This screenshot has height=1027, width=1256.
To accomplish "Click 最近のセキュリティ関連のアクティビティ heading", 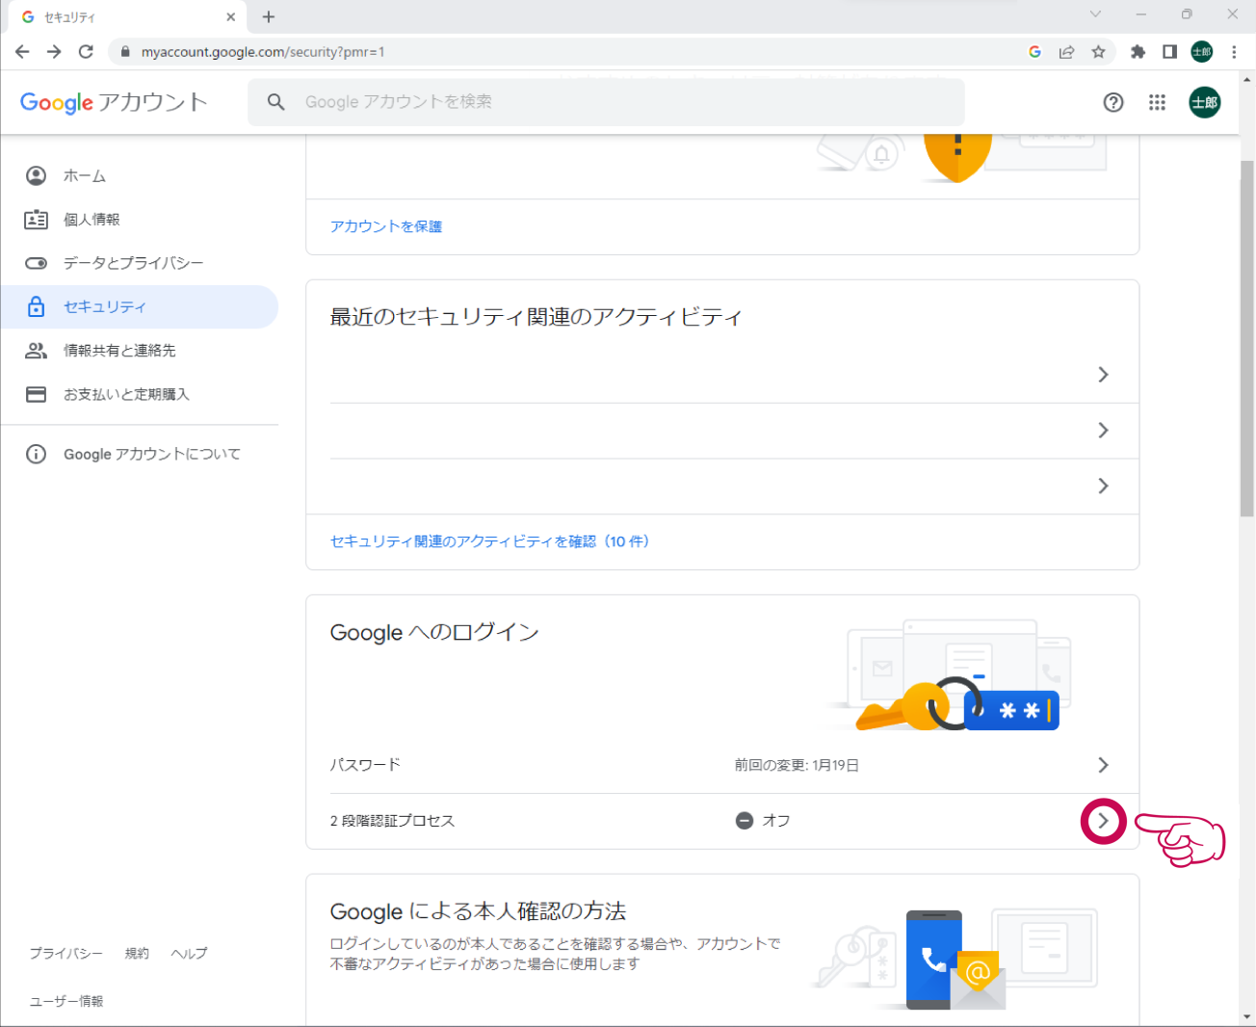I will pyautogui.click(x=536, y=317).
